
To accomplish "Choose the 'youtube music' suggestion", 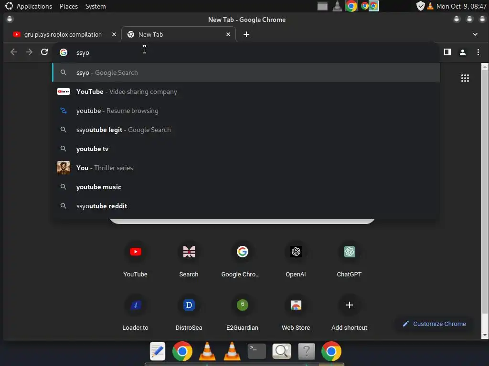I will (246, 187).
